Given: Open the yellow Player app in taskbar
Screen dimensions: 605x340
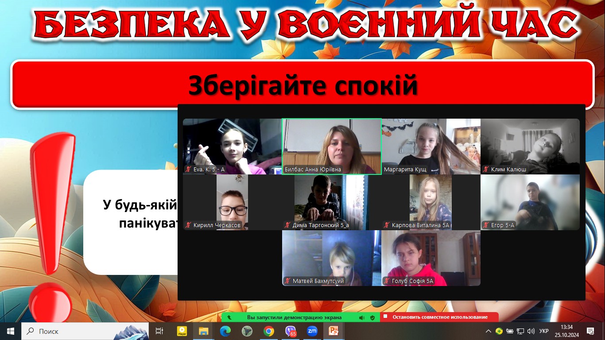Looking at the screenshot, I should 182,331.
